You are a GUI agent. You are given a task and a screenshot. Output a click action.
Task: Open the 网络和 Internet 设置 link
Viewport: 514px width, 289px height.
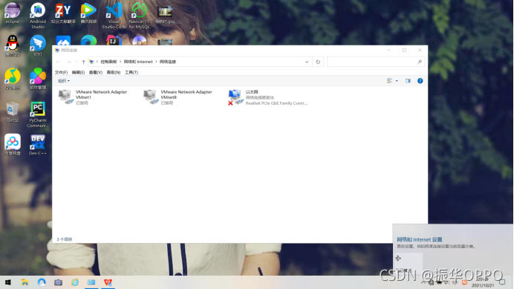[x=420, y=239]
